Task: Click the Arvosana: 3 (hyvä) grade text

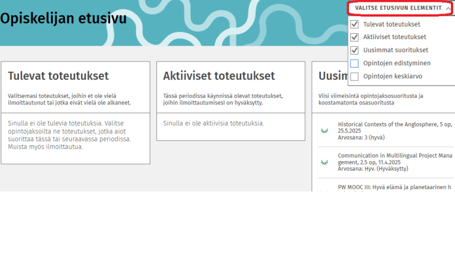Action: 361,137
